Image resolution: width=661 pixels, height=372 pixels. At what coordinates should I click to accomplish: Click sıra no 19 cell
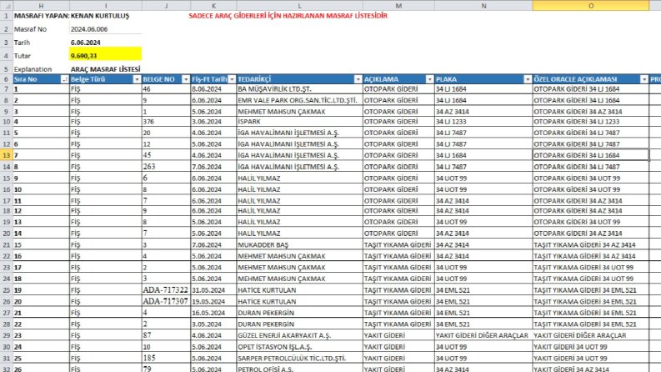tap(41, 290)
